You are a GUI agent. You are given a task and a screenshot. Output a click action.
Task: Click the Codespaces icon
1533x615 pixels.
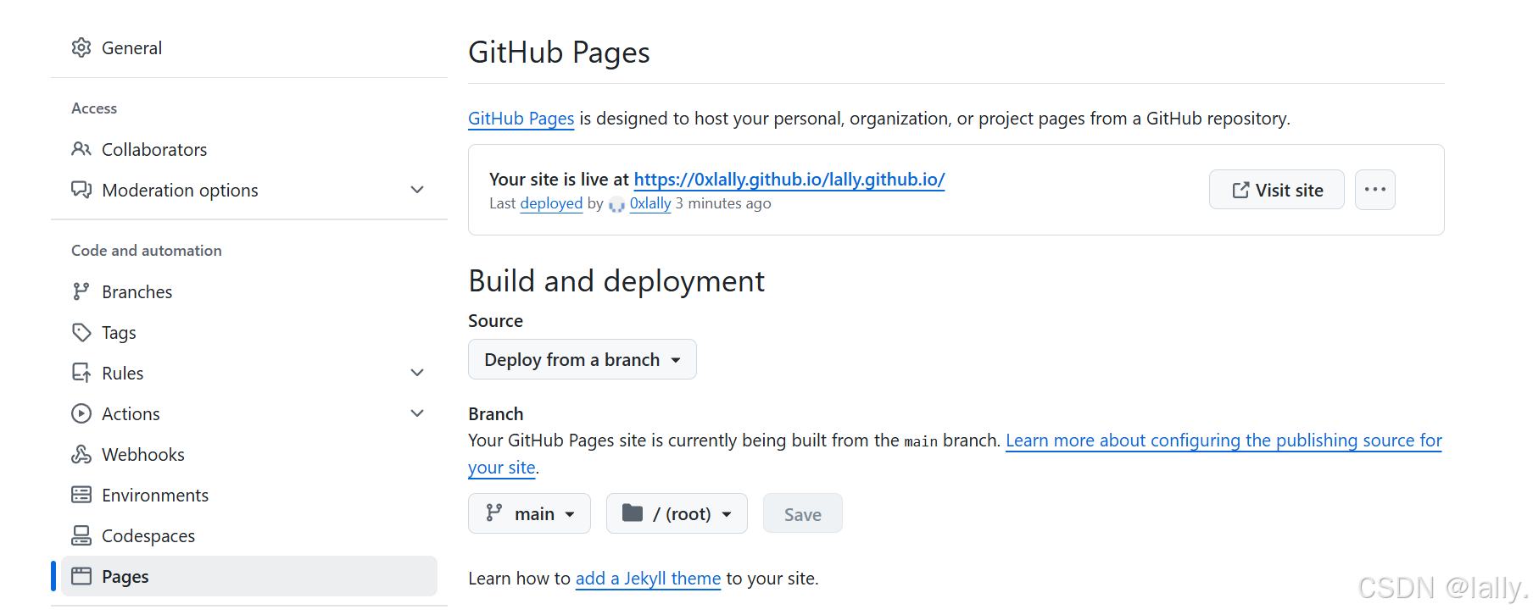tap(81, 535)
